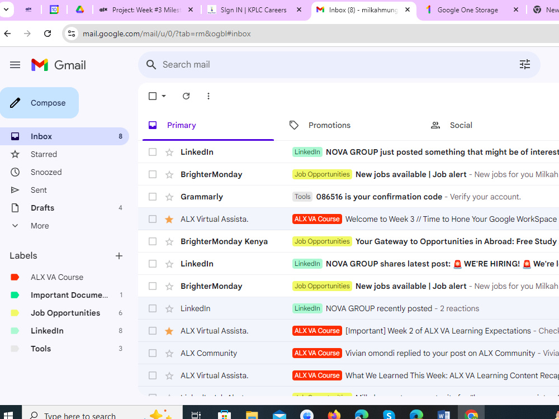559x419 pixels.
Task: Check the WE'RE HIRING LinkedIn email checkbox
Action: pyautogui.click(x=153, y=264)
